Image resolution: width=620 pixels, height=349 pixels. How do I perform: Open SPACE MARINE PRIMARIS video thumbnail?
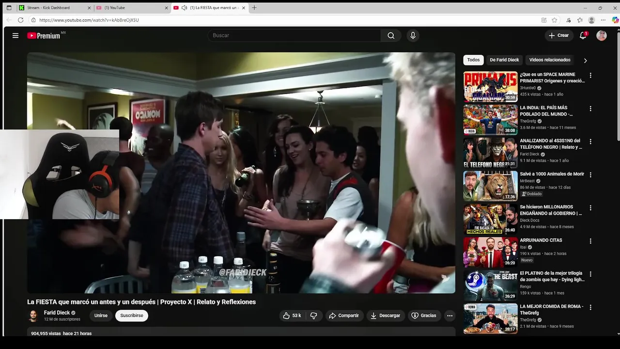click(x=490, y=87)
